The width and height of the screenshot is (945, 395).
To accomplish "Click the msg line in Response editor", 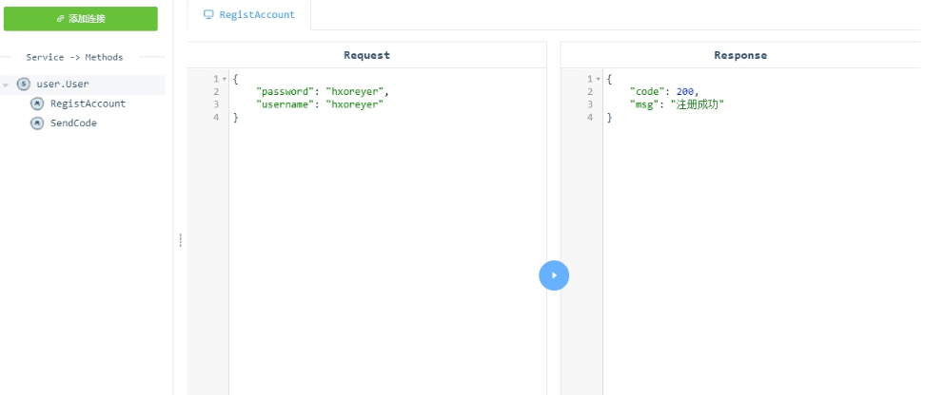I will click(677, 104).
